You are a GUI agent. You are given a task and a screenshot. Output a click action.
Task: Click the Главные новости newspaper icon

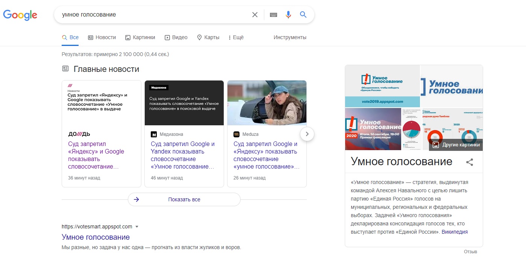point(65,69)
